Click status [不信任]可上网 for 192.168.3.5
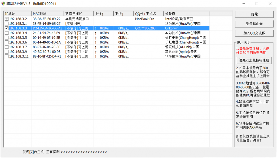Image resolution: width=277 pixels, height=158 pixels. click(77, 38)
